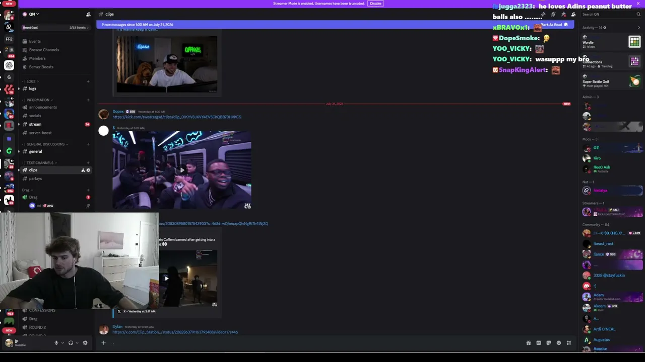The width and height of the screenshot is (645, 362).
Task: Collapse the INFORMATION category
Action: pyautogui.click(x=38, y=100)
